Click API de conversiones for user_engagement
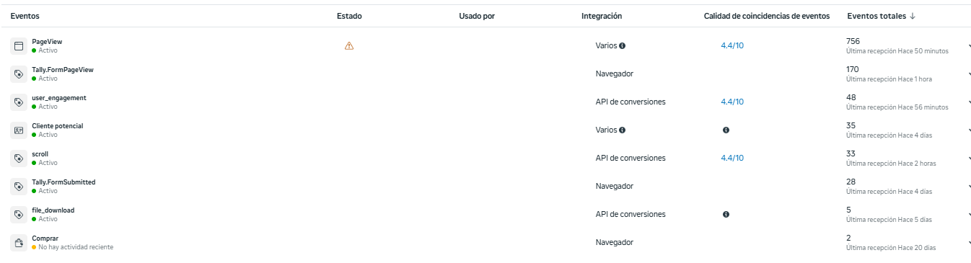971x263 pixels. coord(631,102)
